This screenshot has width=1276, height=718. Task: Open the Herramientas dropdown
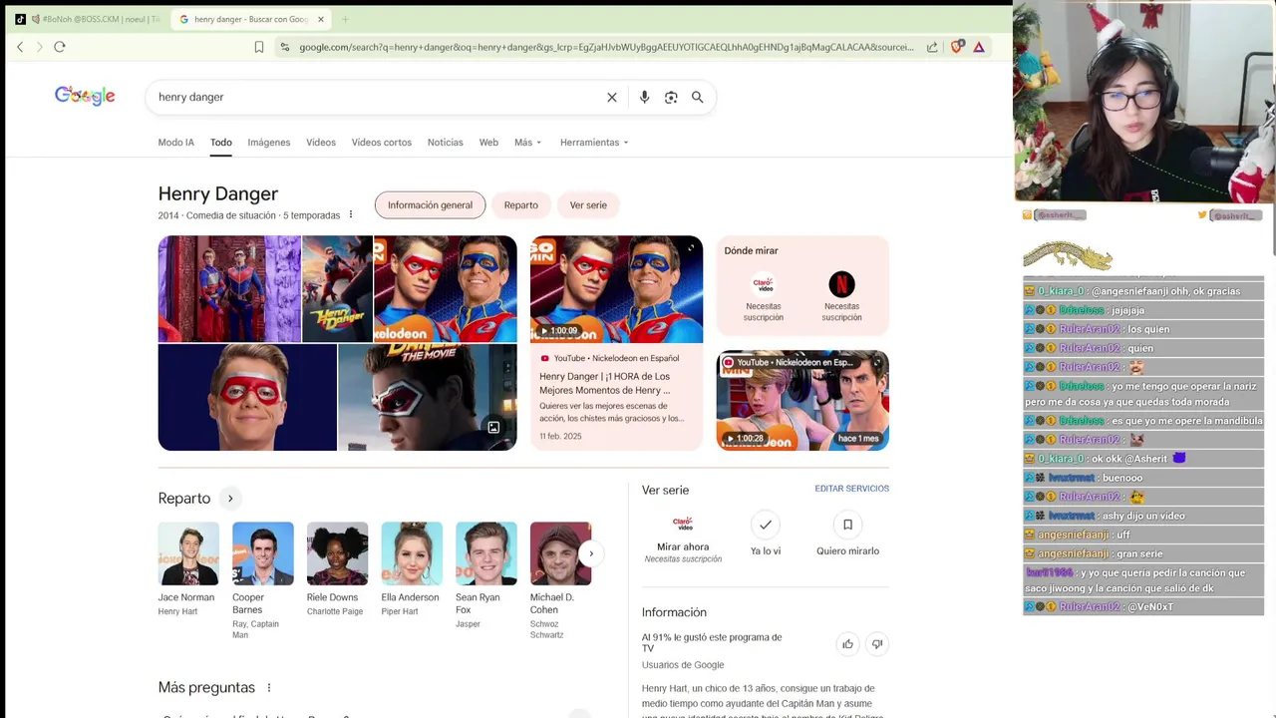click(x=594, y=143)
